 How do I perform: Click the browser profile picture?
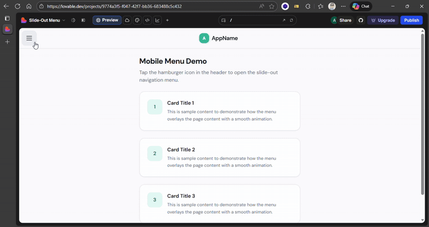click(332, 6)
